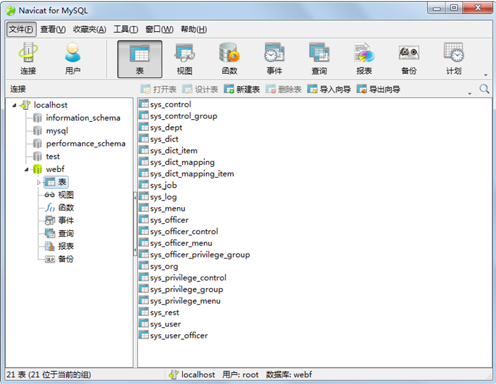Open object toolbar overflow arrow
The image size is (496, 384).
(470, 94)
